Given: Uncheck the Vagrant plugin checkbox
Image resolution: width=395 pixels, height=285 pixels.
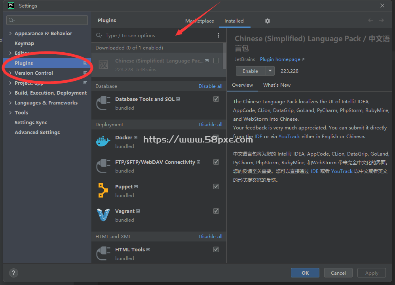Looking at the screenshot, I should click(216, 211).
